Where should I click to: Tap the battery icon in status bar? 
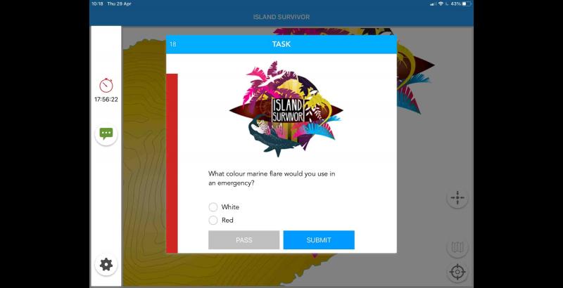tap(467, 4)
